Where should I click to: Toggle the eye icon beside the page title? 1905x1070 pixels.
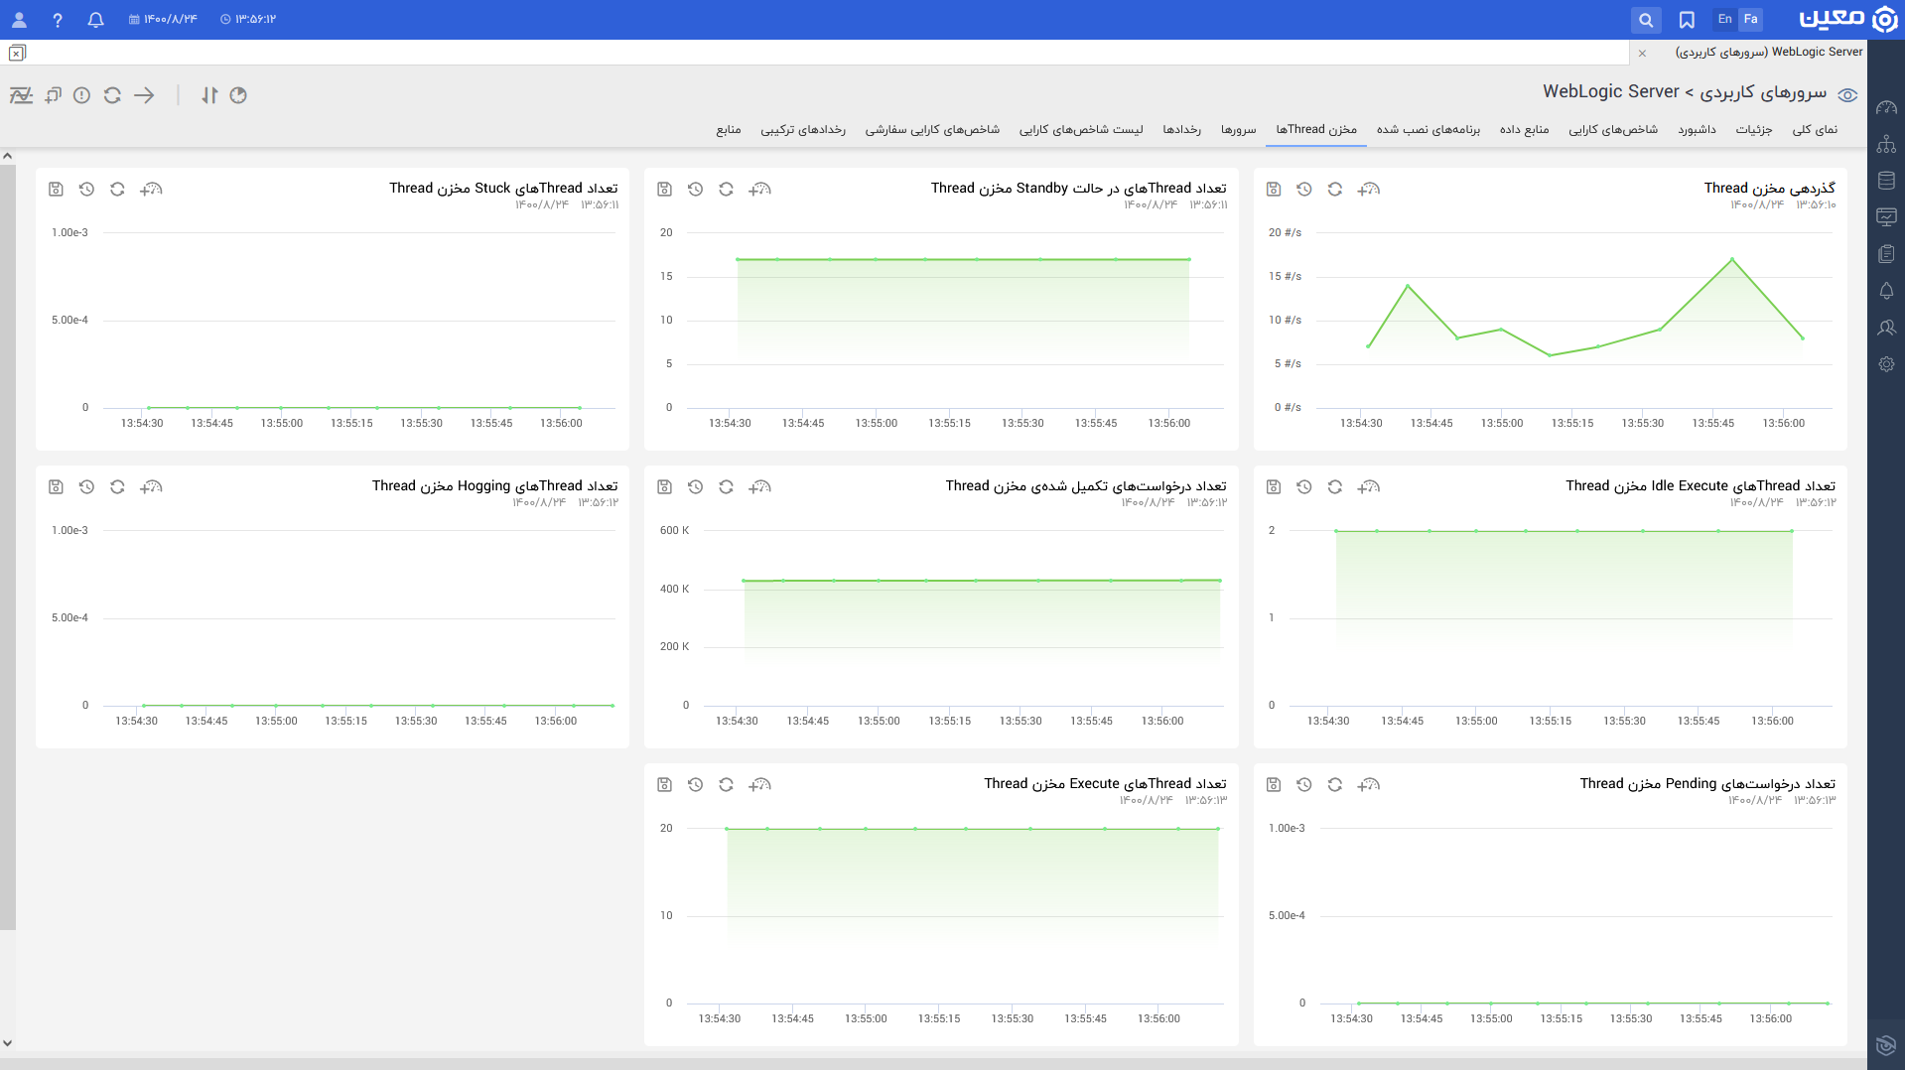pyautogui.click(x=1847, y=95)
